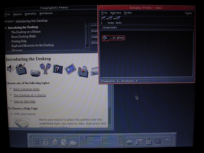This screenshot has width=204, height=153.
Task: Launch the text editor from the front panel
Action: click(64, 142)
